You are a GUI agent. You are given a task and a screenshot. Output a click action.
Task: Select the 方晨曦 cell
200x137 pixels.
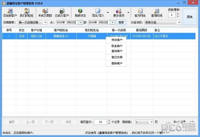pos(92,36)
